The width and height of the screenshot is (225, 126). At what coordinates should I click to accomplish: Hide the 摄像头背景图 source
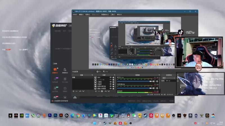[111, 88]
